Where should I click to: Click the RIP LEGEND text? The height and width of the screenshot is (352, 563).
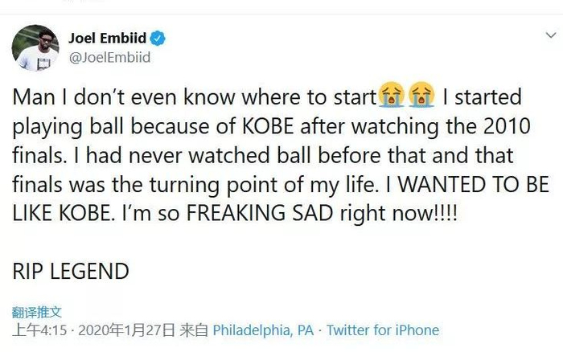pyautogui.click(x=71, y=271)
